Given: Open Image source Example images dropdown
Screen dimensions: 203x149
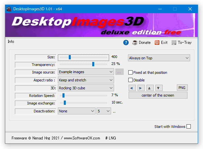Looking at the screenshot, I should 86,72.
